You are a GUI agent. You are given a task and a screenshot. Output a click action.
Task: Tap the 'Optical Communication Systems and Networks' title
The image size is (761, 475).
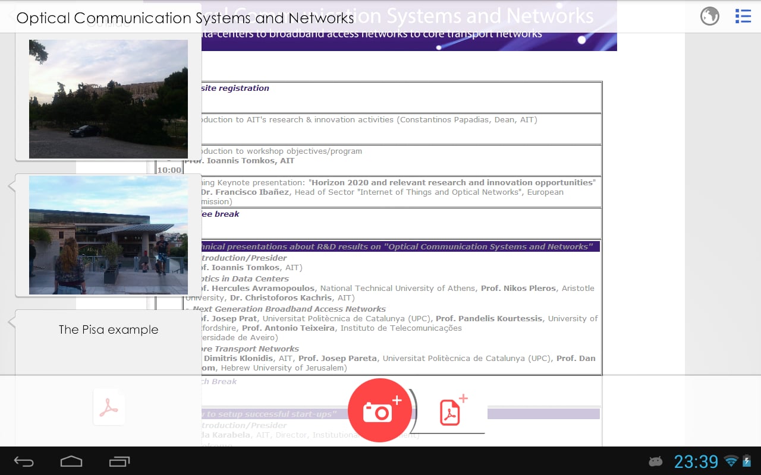(185, 18)
